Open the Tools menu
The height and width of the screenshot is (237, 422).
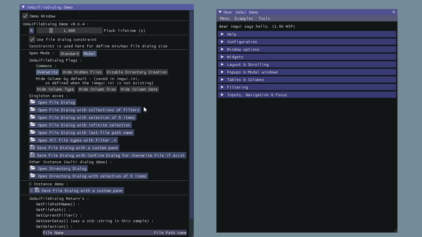pyautogui.click(x=264, y=18)
